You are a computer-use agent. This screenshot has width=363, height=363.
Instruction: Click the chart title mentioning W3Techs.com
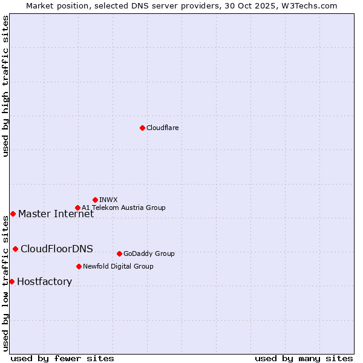181,5
